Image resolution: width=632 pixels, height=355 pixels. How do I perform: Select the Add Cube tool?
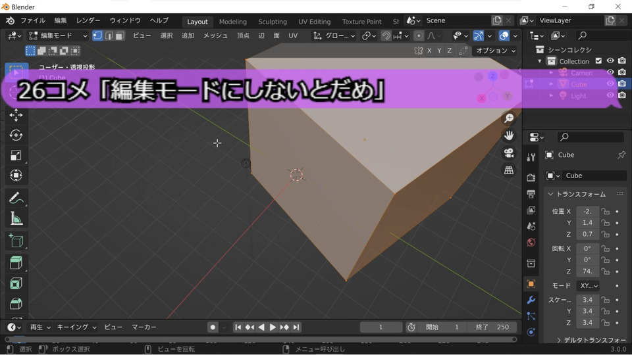(16, 241)
